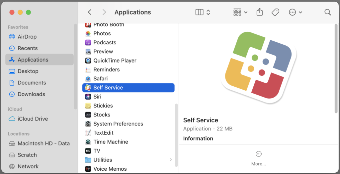Click the file list column scrollbar
Screen dimensions: 340x174
(176, 135)
